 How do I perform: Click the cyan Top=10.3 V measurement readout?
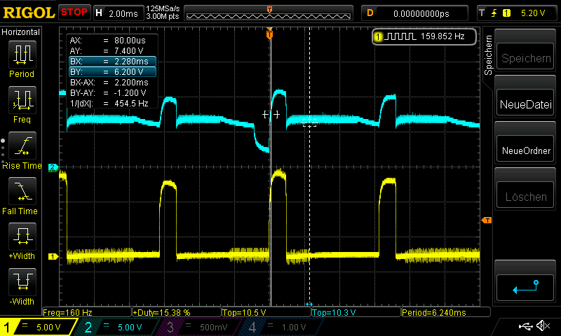click(x=356, y=312)
